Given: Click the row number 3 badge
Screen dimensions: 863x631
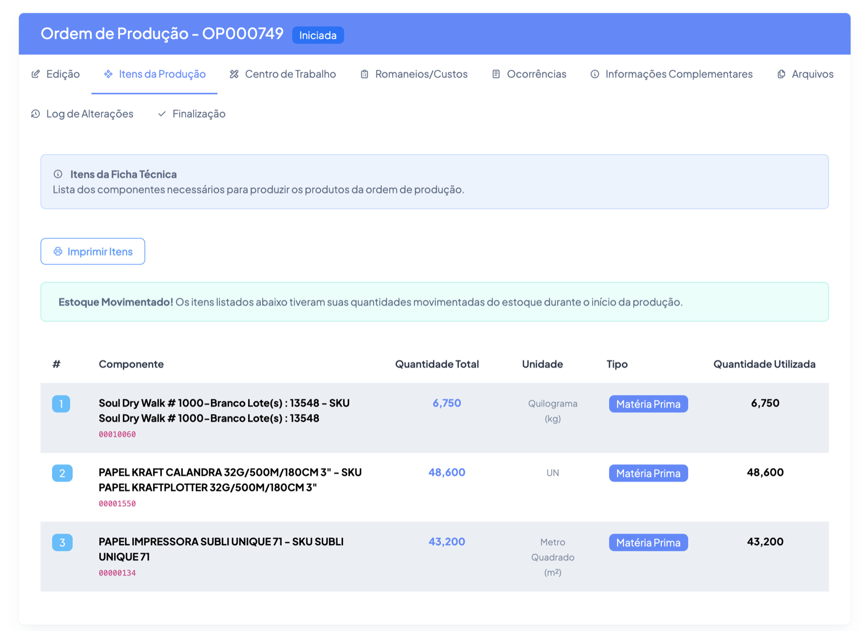Looking at the screenshot, I should point(62,543).
